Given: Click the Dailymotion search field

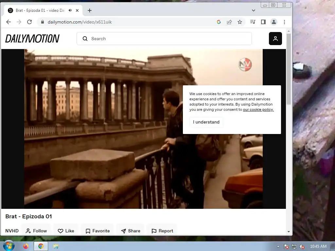Looking at the screenshot, I should (x=164, y=39).
